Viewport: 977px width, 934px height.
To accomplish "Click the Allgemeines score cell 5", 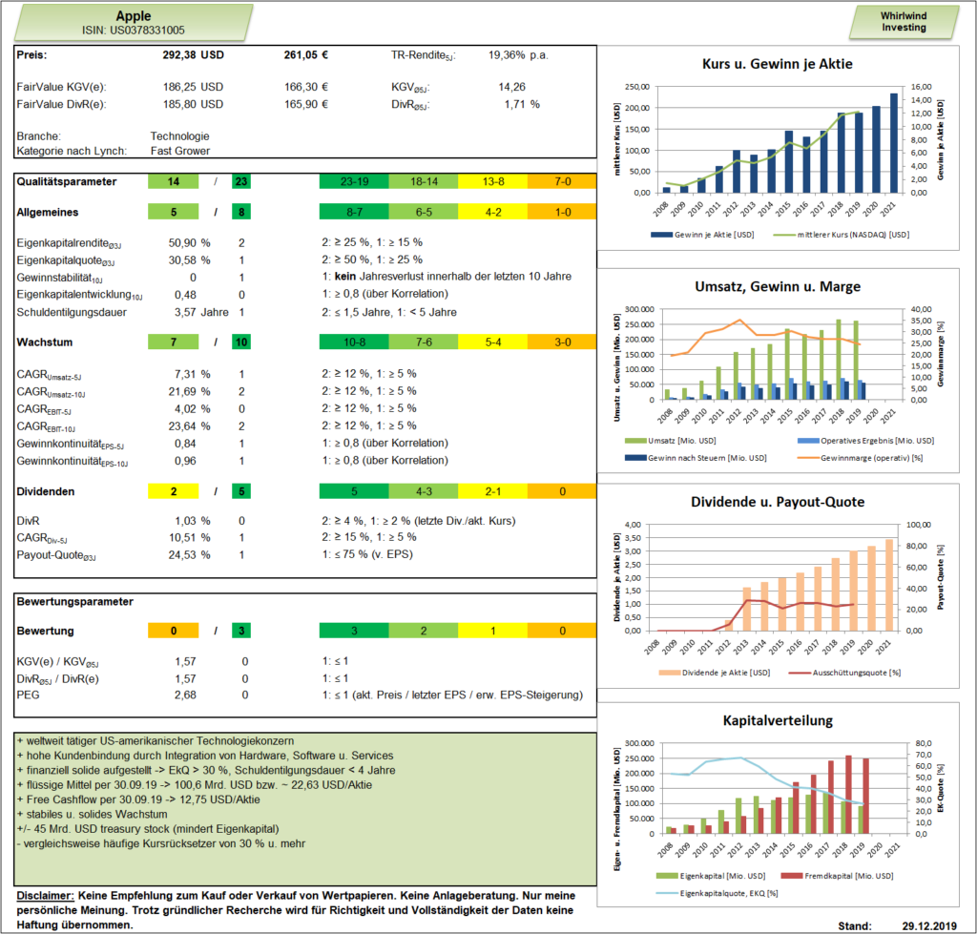I will pos(174,212).
